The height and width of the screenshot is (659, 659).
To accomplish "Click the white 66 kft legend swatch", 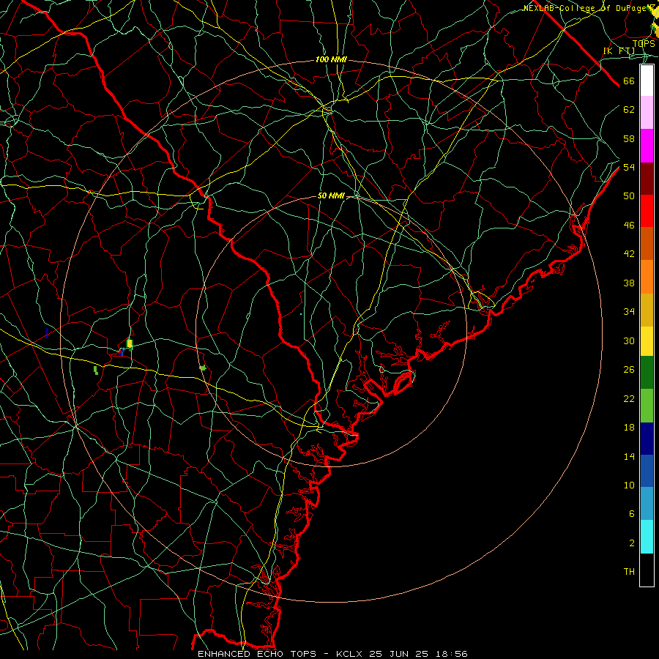I will [x=647, y=81].
